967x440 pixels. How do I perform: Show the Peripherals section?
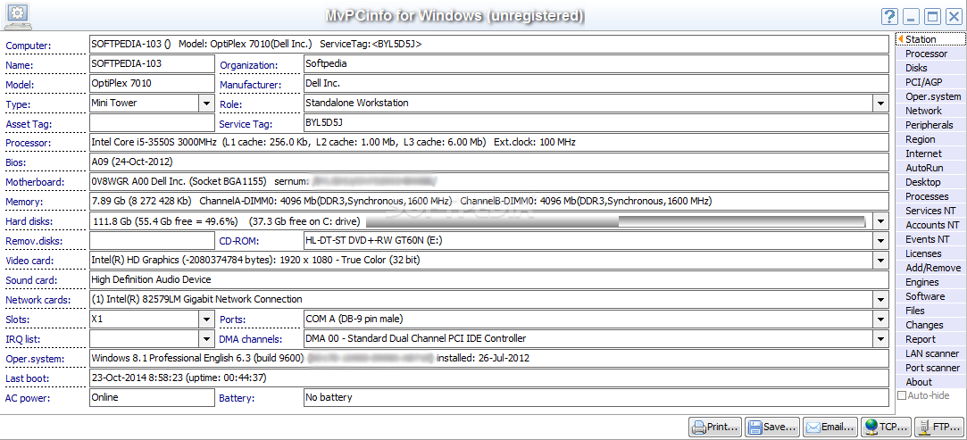(x=930, y=125)
